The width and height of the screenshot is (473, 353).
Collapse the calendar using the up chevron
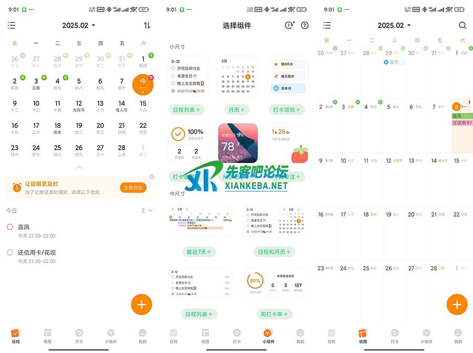click(79, 167)
